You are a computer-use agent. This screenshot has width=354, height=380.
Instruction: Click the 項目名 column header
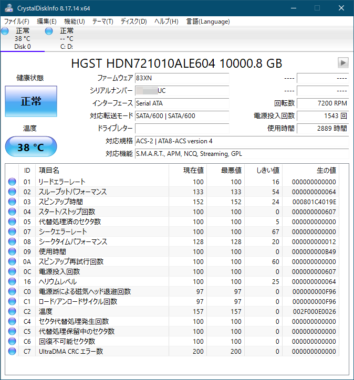102,171
